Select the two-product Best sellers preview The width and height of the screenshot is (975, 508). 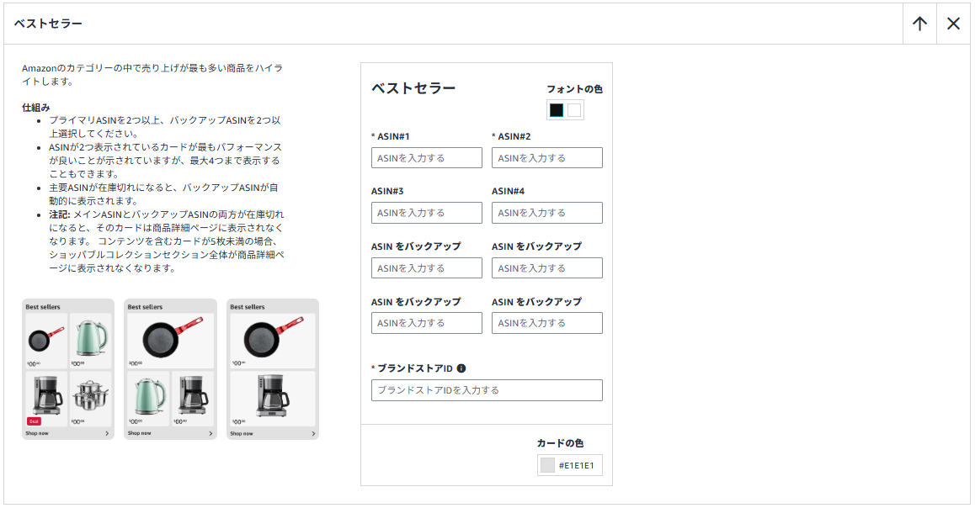(272, 369)
